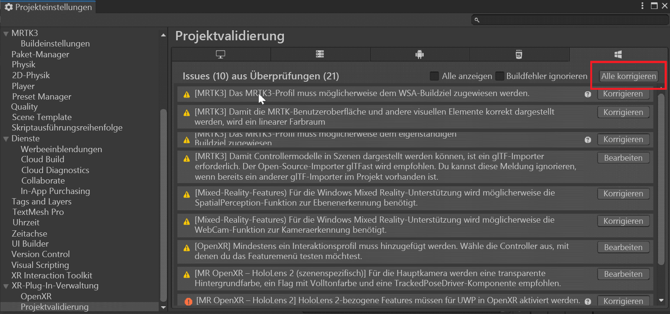The width and height of the screenshot is (670, 314).
Task: Click Bearbeiten for OpenXR Interaktionsprofil issue
Action: pyautogui.click(x=623, y=247)
